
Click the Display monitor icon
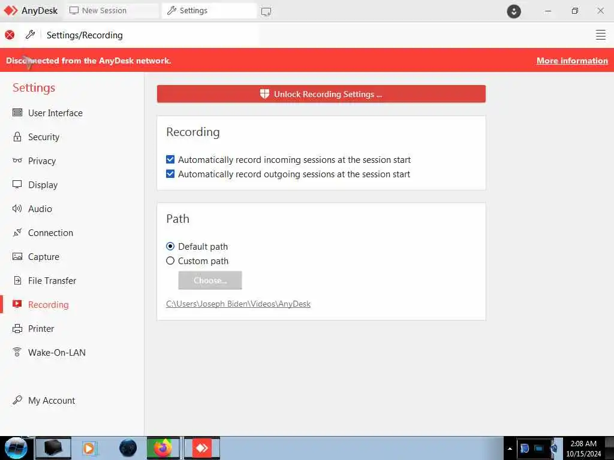pos(17,184)
